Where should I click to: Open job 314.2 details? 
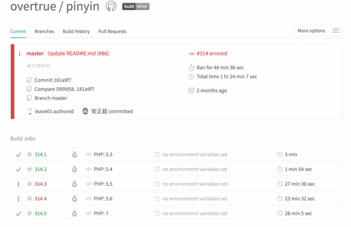(x=41, y=169)
